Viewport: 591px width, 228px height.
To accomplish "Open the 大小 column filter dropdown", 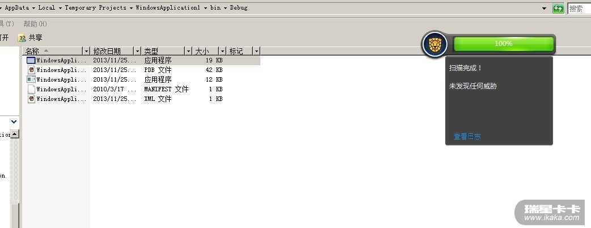I will [x=222, y=51].
